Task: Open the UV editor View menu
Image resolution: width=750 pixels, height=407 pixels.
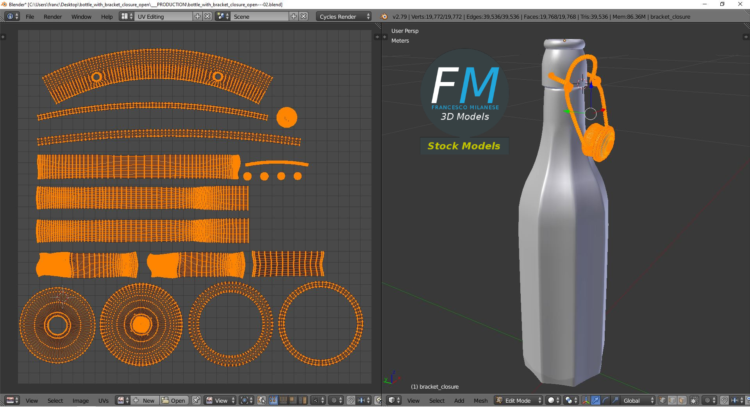Action: click(32, 401)
